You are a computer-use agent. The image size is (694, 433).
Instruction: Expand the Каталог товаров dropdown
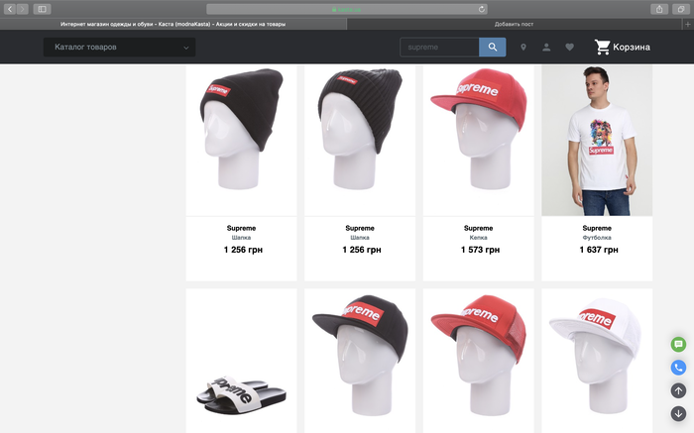119,47
